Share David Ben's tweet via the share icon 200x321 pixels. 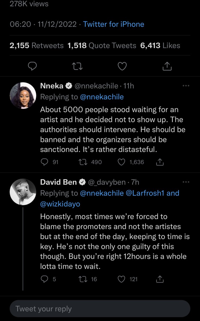159,279
